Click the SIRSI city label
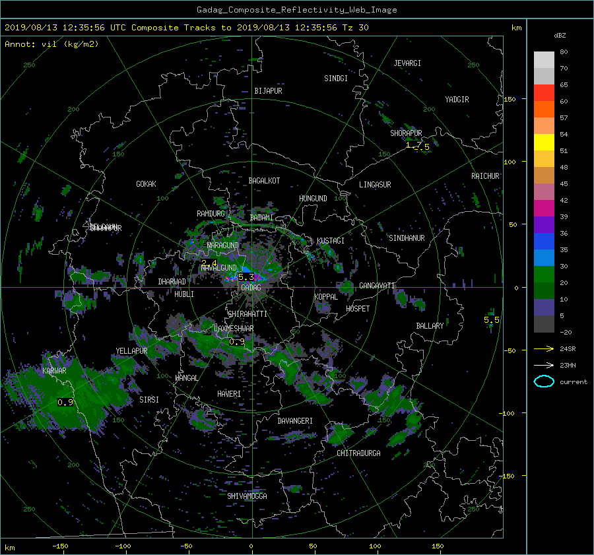The height and width of the screenshot is (555, 594). (149, 400)
